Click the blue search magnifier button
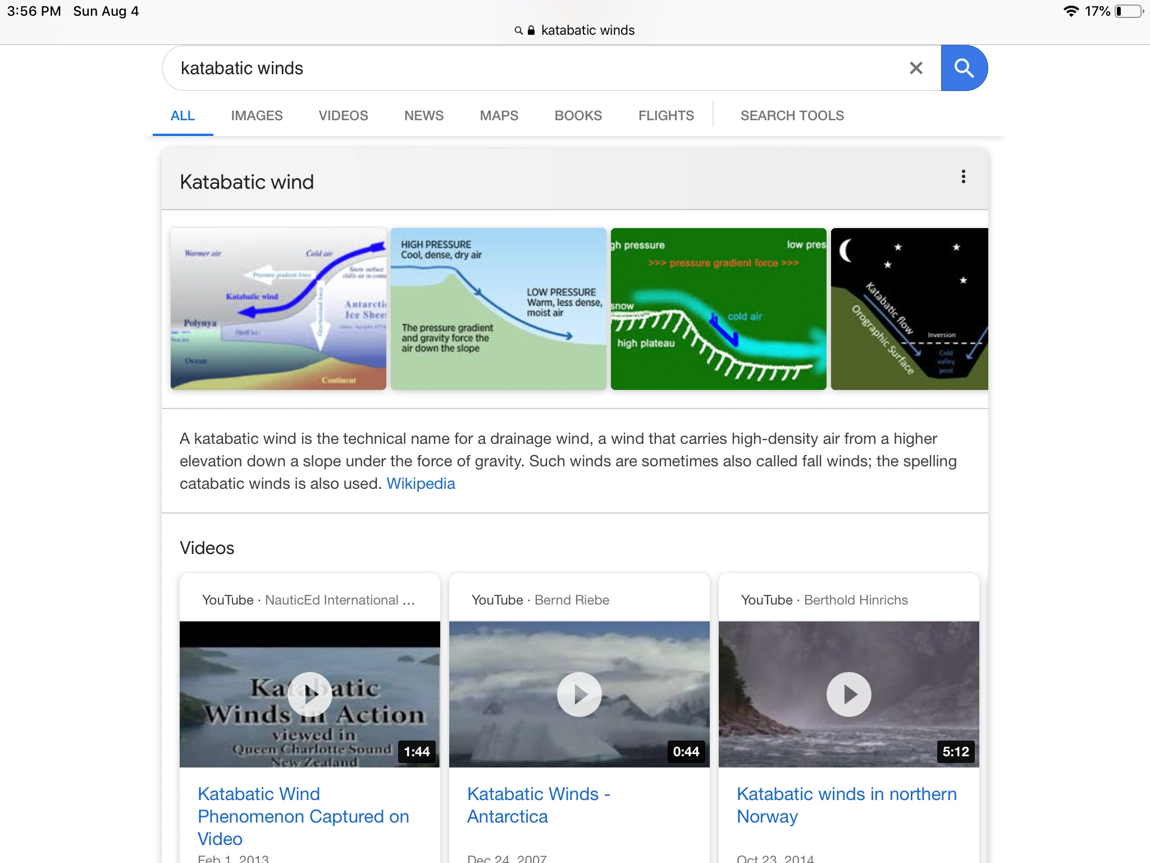Viewport: 1150px width, 863px height. 964,68
